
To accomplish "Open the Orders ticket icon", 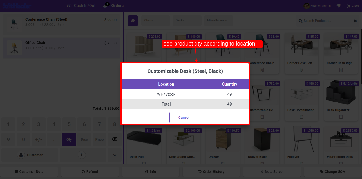I will coord(106,5).
